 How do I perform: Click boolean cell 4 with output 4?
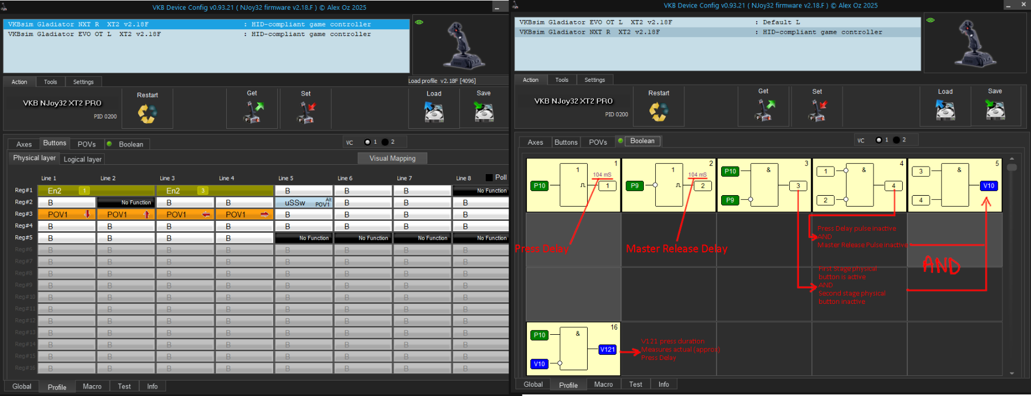pyautogui.click(x=859, y=185)
